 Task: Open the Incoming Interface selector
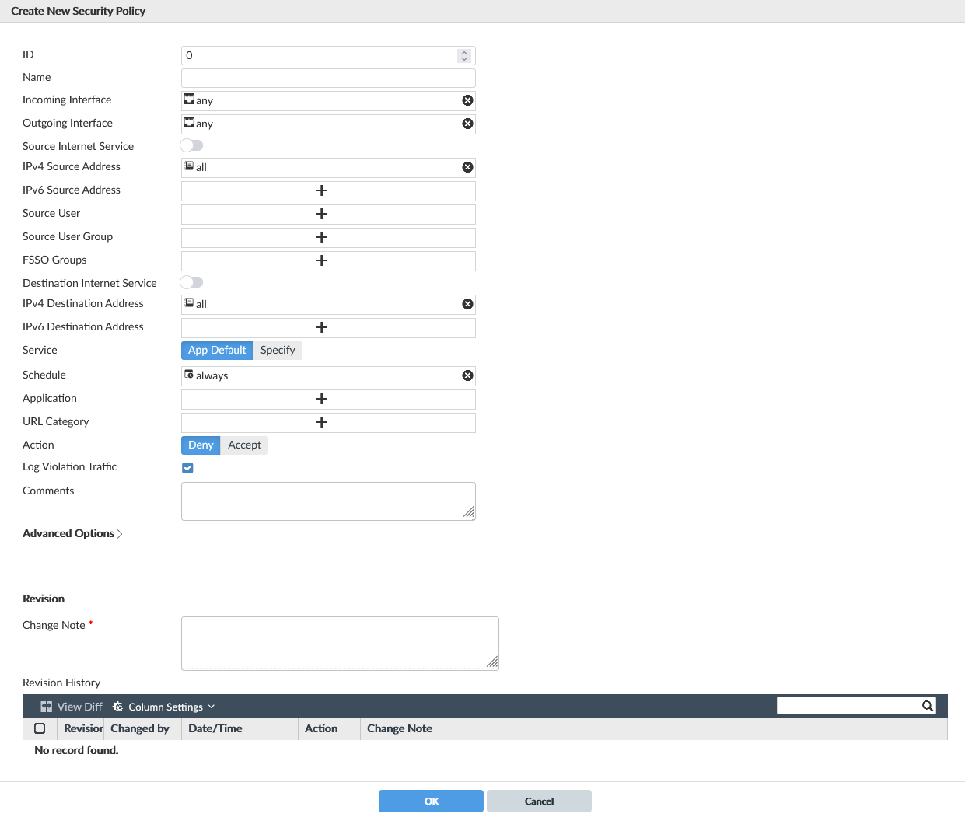tap(328, 100)
